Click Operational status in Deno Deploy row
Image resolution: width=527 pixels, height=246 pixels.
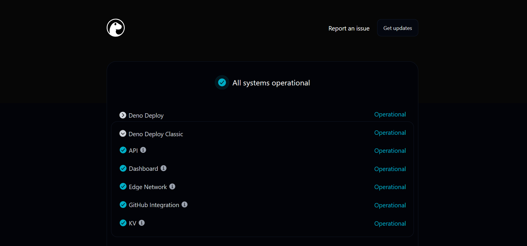tap(390, 114)
